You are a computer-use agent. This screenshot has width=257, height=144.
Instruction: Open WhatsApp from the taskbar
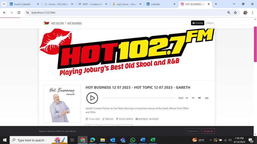(x=133, y=140)
